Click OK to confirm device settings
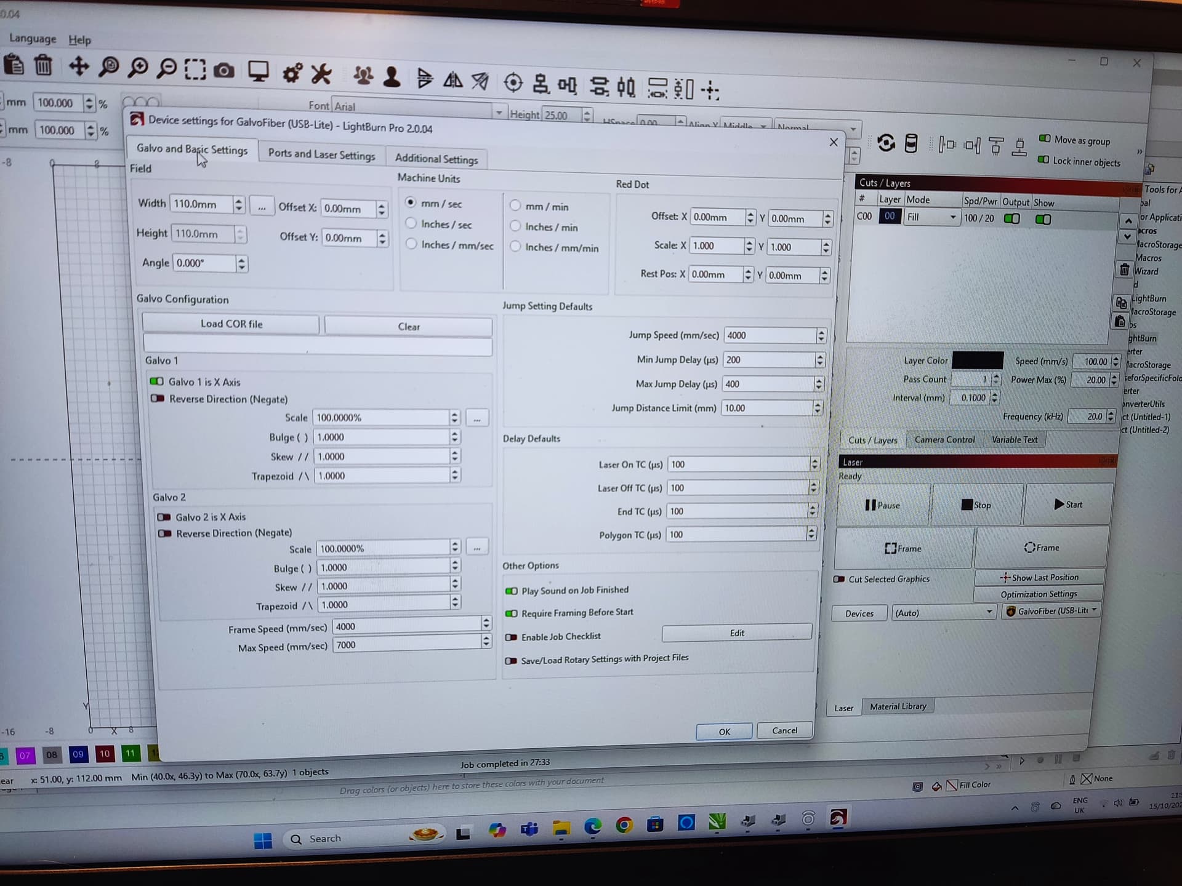 coord(724,732)
